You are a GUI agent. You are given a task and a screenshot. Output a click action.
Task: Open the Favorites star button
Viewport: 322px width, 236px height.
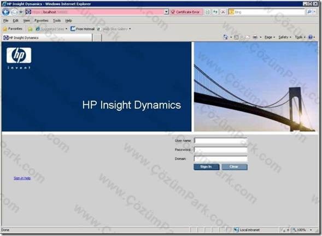coord(13,29)
